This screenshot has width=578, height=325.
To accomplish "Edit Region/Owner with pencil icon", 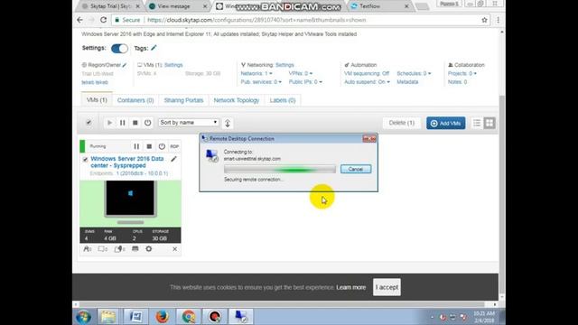I will coord(125,65).
